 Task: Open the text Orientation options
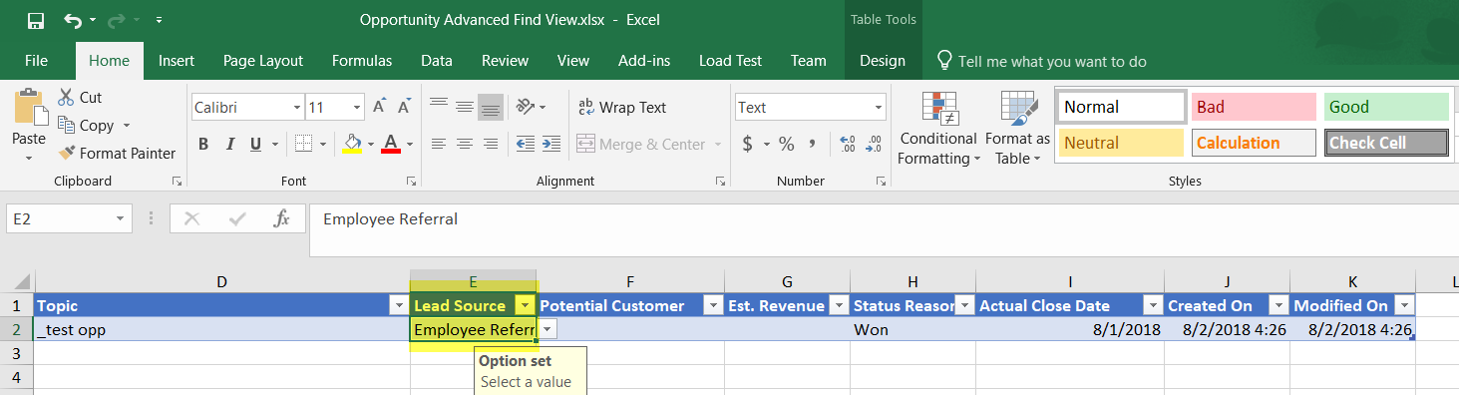(x=531, y=107)
